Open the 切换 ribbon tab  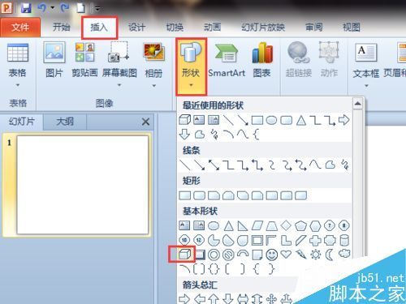tap(175, 28)
